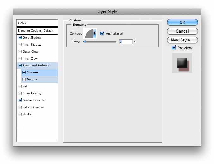Enable the Pattern Overlay checkbox
The image size is (214, 164).
[x=20, y=107]
